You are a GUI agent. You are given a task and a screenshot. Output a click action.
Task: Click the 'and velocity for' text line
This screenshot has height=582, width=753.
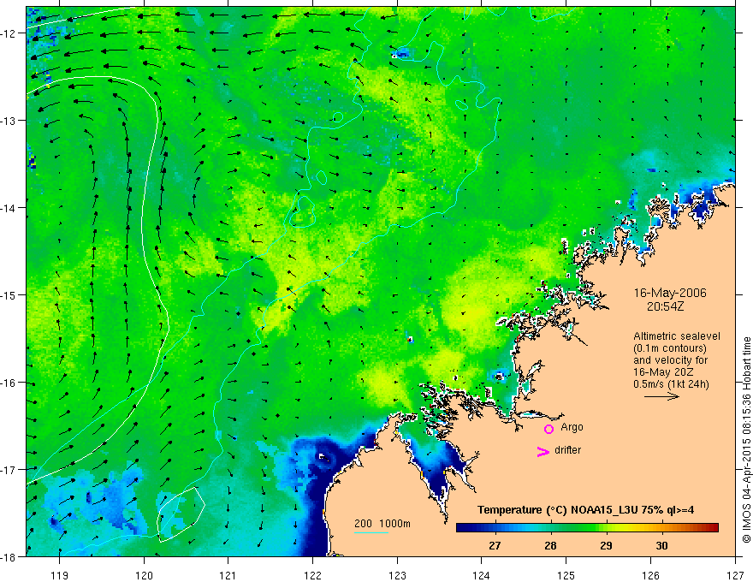point(670,360)
